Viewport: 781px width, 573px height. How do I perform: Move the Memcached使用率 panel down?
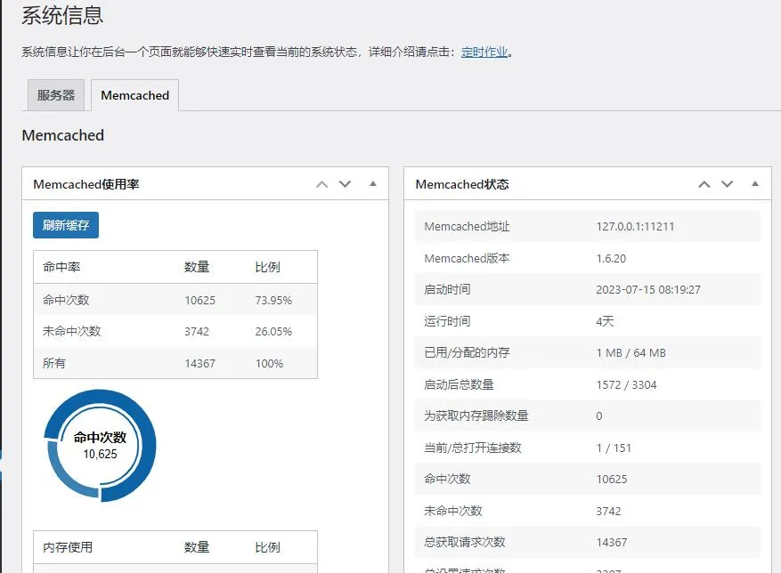(x=346, y=184)
